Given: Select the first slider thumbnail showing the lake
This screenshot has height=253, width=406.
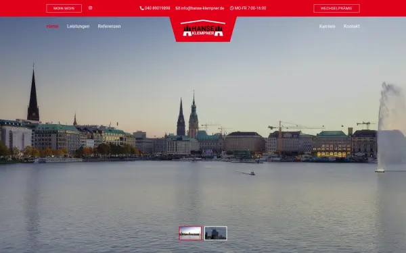Looking at the screenshot, I should click(190, 233).
